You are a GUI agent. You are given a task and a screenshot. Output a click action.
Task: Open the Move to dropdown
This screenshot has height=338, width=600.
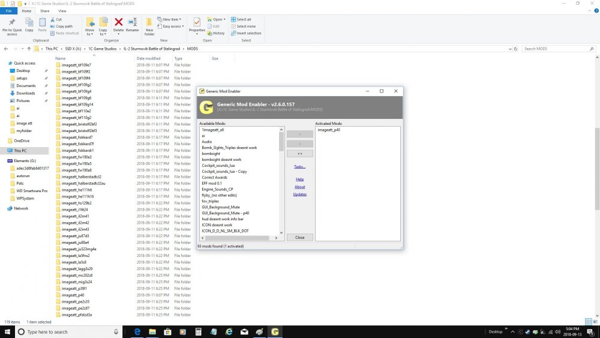(x=90, y=26)
